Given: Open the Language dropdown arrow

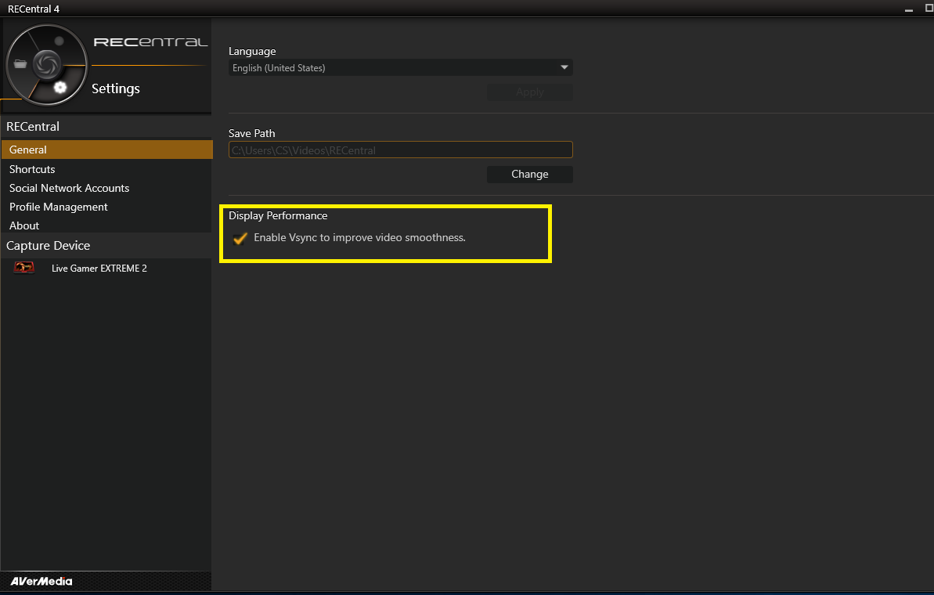Looking at the screenshot, I should tap(564, 67).
